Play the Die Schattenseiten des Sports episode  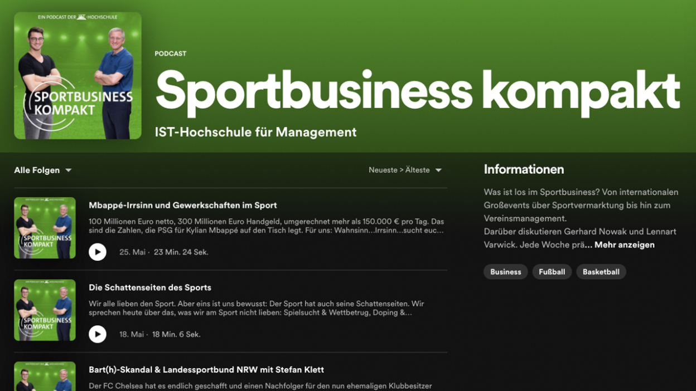(98, 334)
